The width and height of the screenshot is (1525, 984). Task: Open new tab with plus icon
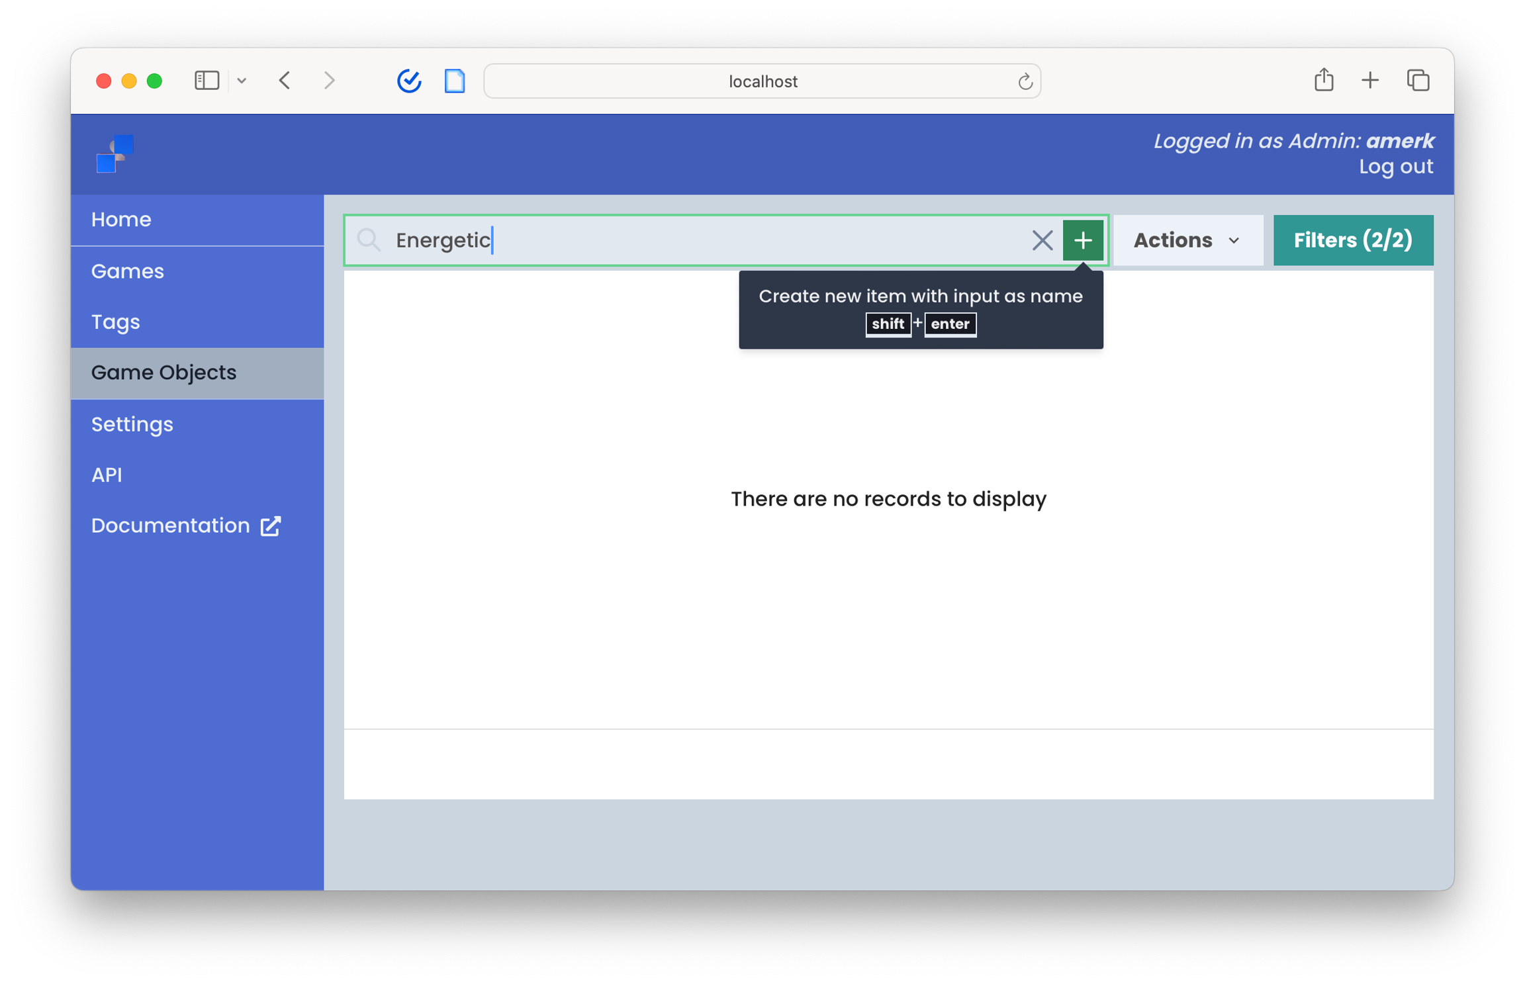(x=1369, y=81)
